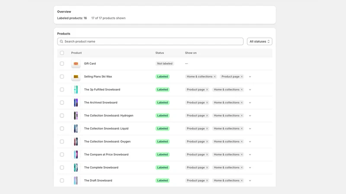Click the Not labeled badge for Gift Card
The width and height of the screenshot is (346, 194).
(165, 63)
